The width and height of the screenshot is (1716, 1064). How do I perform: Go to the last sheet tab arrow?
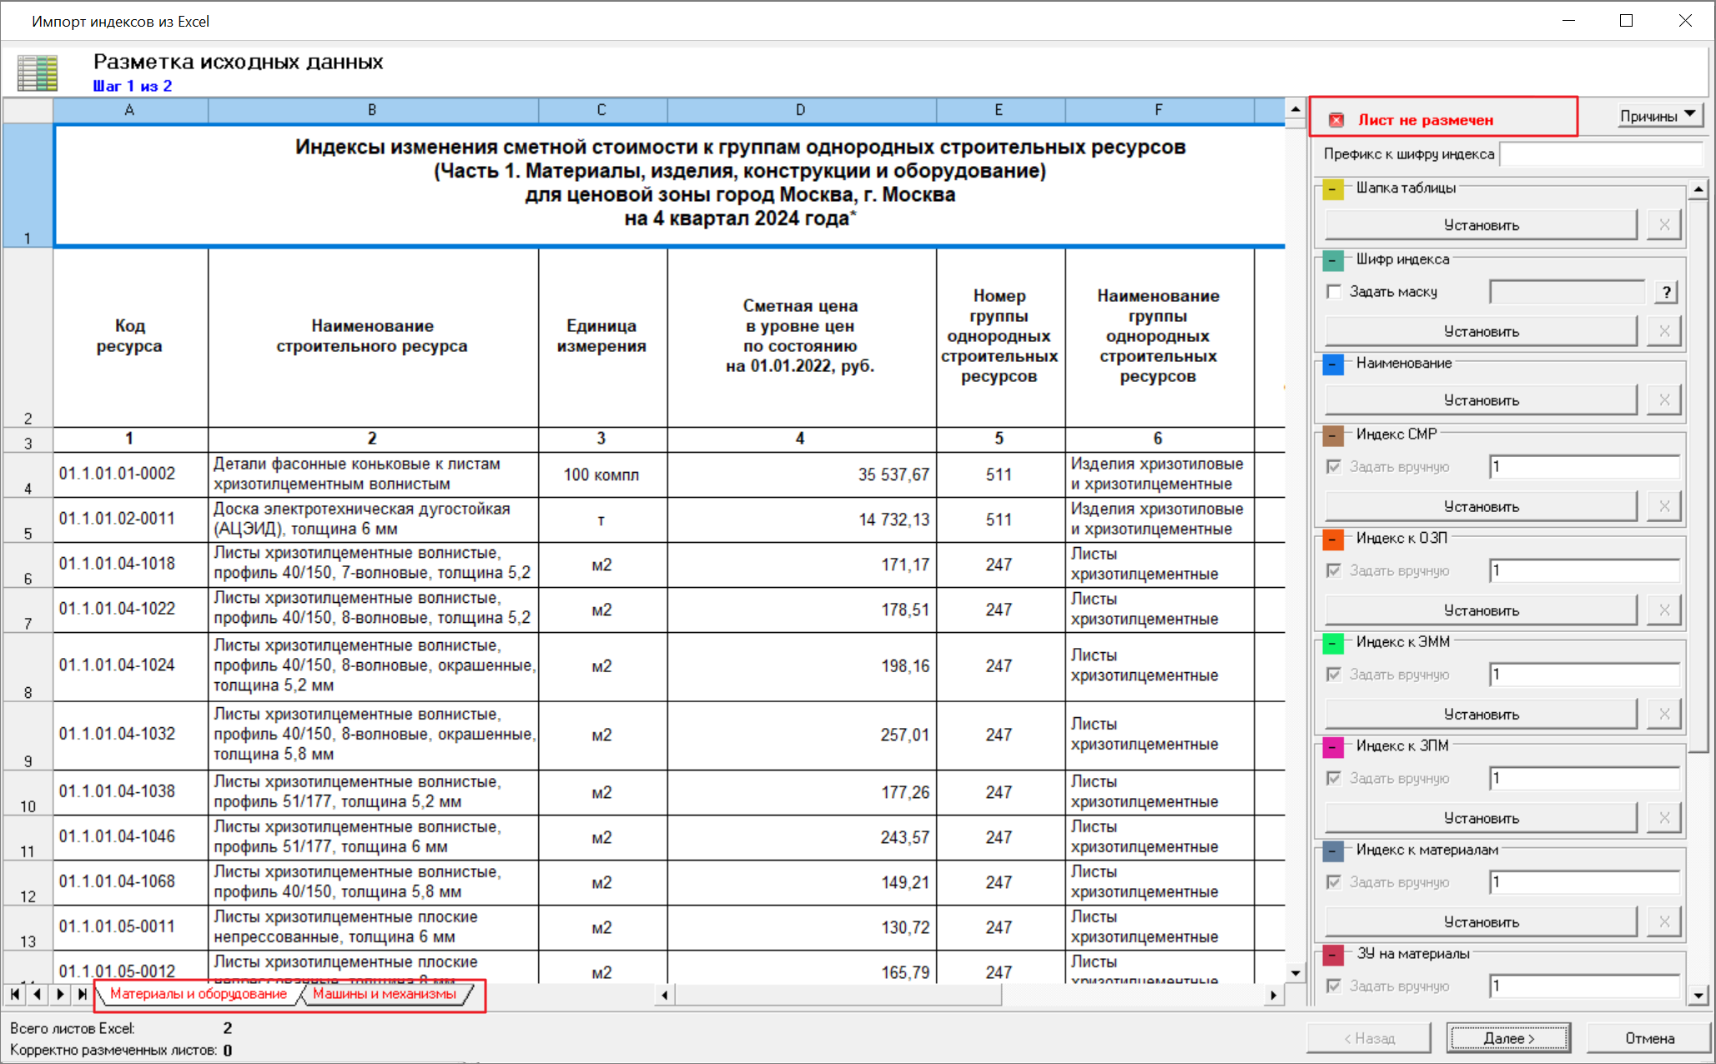coord(81,994)
